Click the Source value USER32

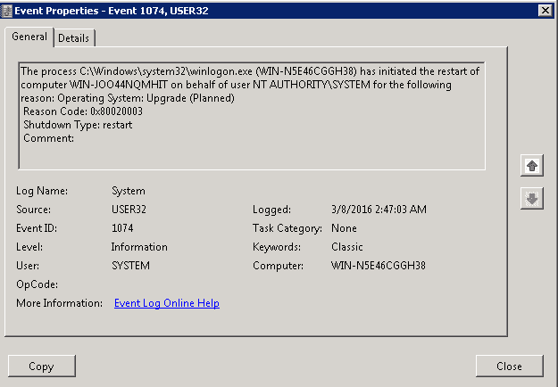[x=129, y=210]
